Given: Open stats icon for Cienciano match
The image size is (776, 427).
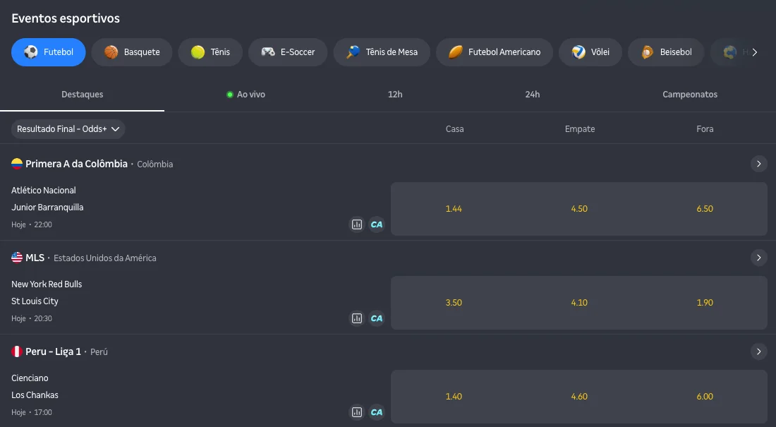Looking at the screenshot, I should tap(357, 412).
